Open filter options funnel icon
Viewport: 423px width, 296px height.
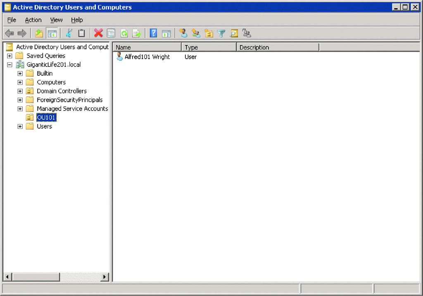[221, 33]
